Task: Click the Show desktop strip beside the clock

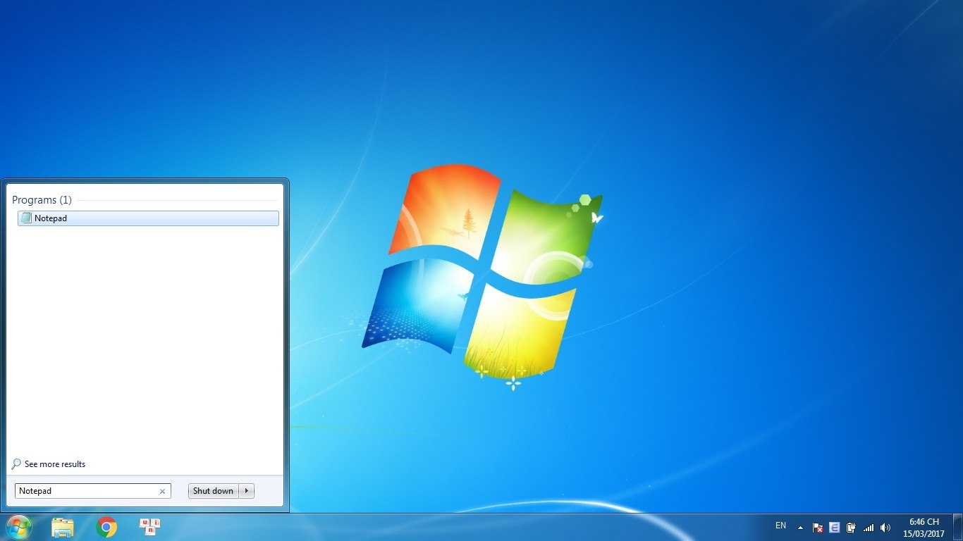Action: tap(958, 528)
